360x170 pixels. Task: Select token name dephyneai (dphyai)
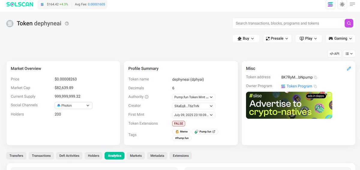point(188,79)
